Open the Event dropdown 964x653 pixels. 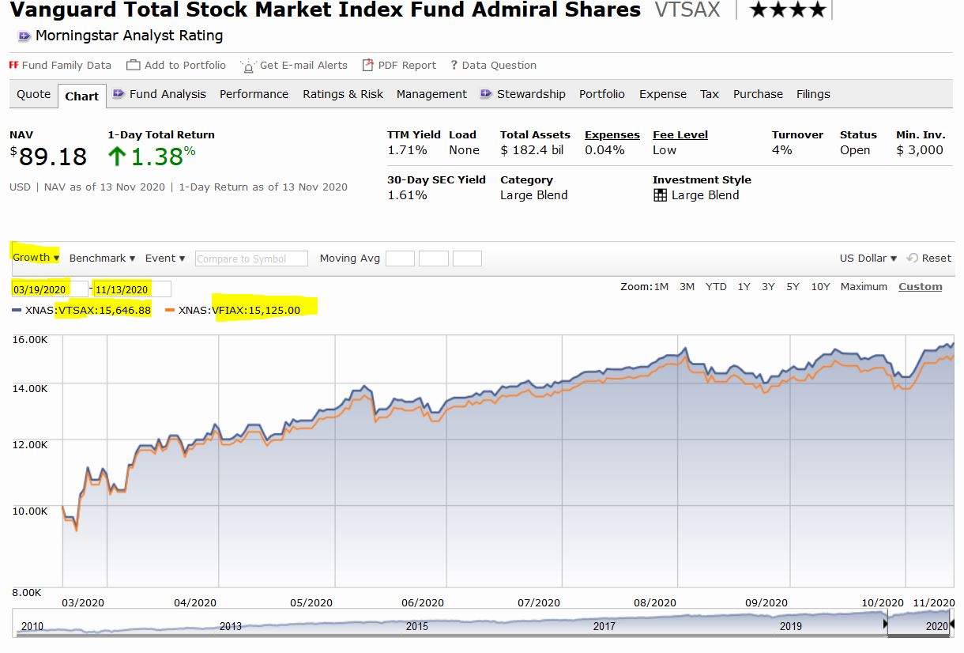pos(164,258)
